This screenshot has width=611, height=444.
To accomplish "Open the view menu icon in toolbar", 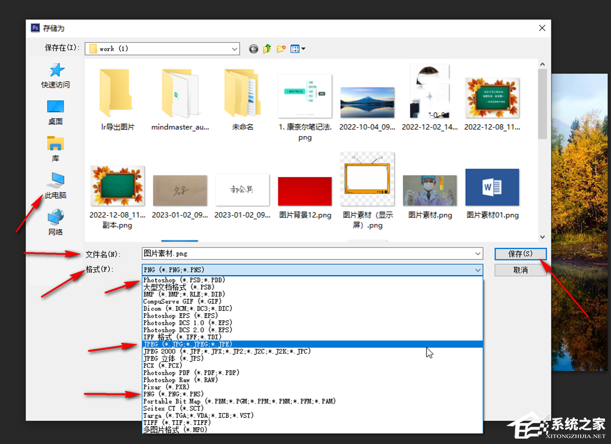I will click(x=297, y=49).
